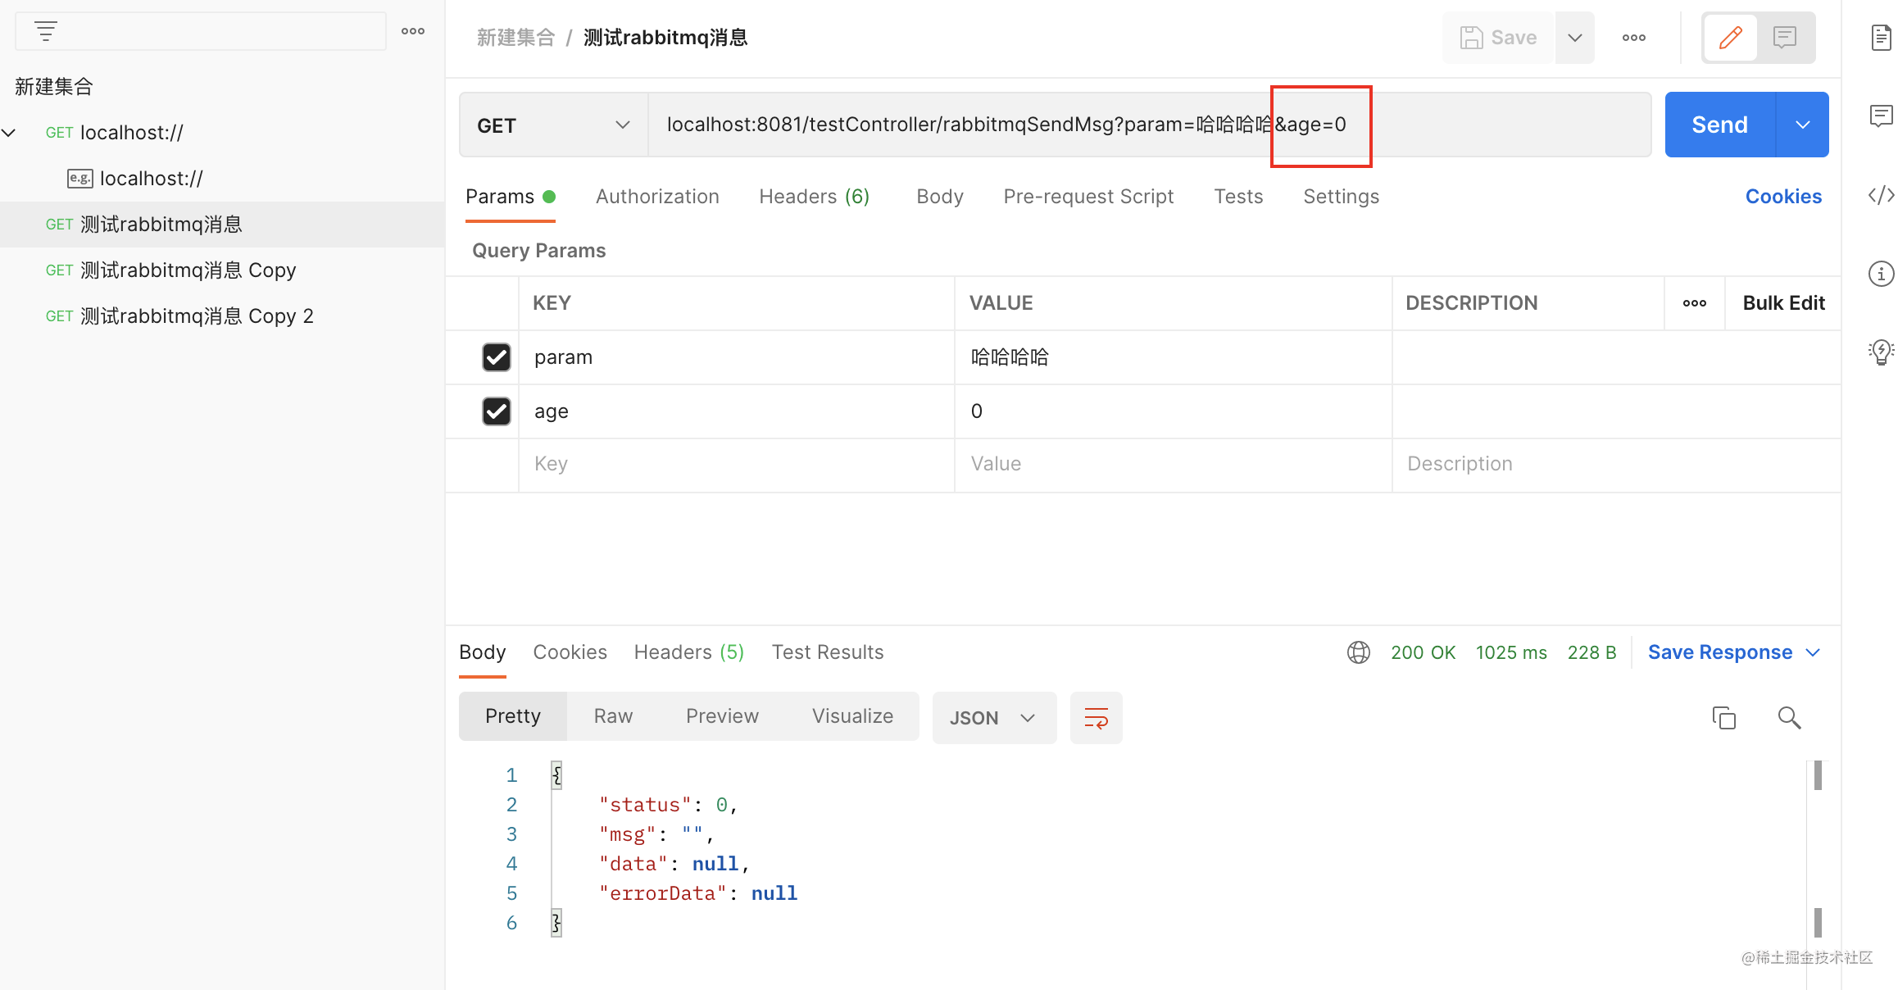The image size is (1898, 990).
Task: Open the comments panel on the right sidebar
Action: (x=1881, y=116)
